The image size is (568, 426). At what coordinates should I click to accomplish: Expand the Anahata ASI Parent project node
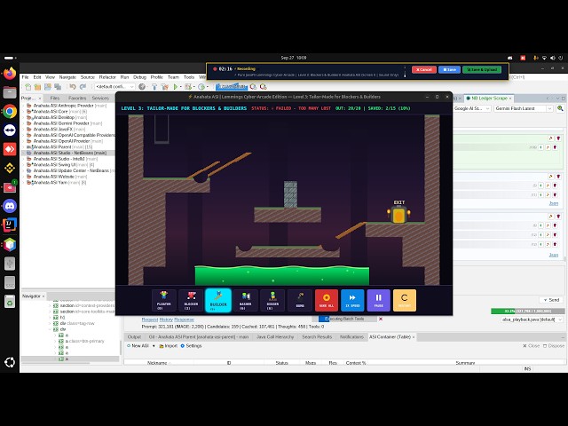pos(24,147)
